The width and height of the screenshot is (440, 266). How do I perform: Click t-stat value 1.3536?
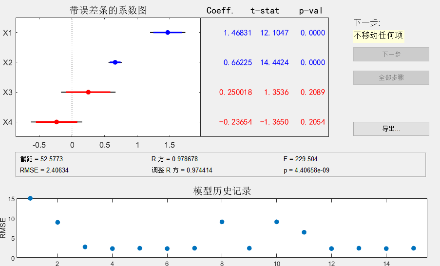tap(276, 92)
